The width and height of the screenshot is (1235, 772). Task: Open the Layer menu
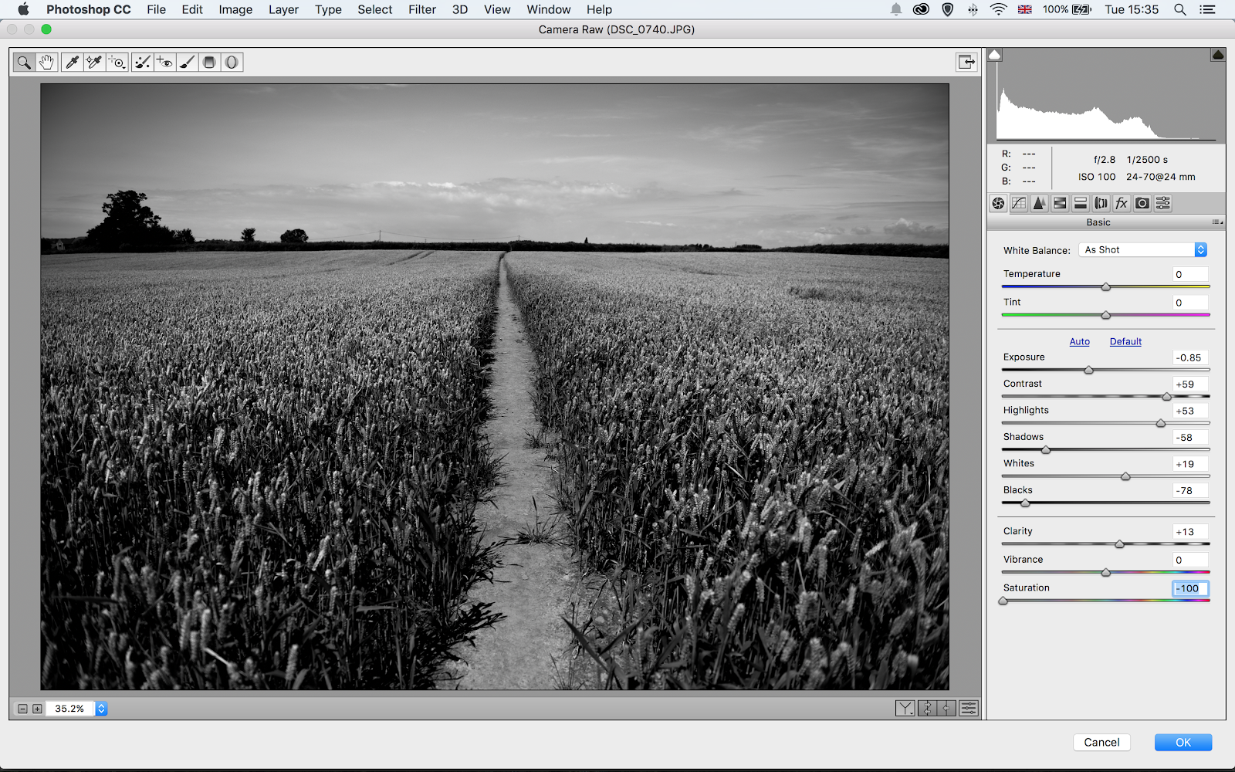tap(283, 9)
